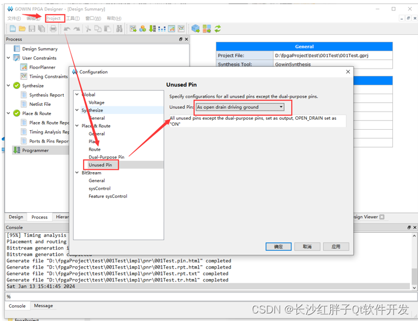Click the Open Folder toolbar icon
The width and height of the screenshot is (418, 321).
pos(22,28)
